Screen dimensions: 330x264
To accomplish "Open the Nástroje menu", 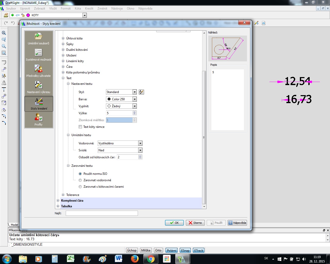I will [x=117, y=9].
